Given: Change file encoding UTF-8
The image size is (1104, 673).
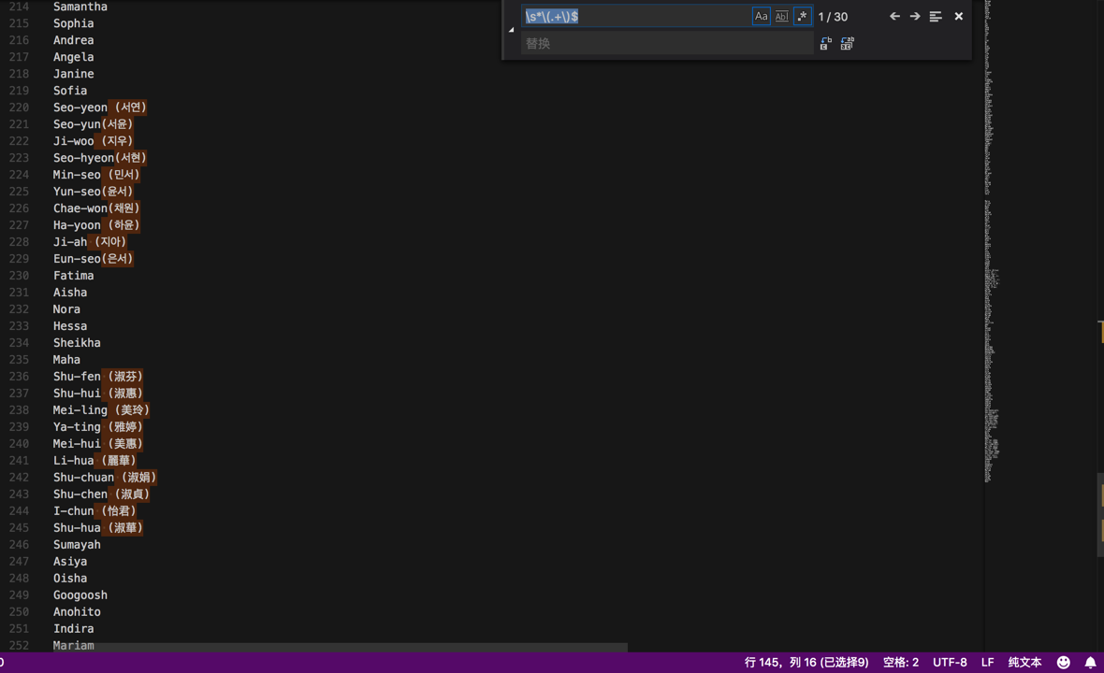Looking at the screenshot, I should [x=950, y=663].
